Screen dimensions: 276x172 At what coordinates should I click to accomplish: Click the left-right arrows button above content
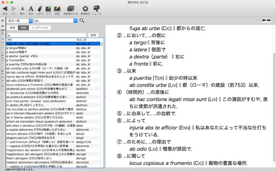(266, 20)
